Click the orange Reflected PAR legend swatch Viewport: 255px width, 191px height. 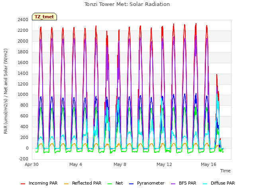(67, 184)
